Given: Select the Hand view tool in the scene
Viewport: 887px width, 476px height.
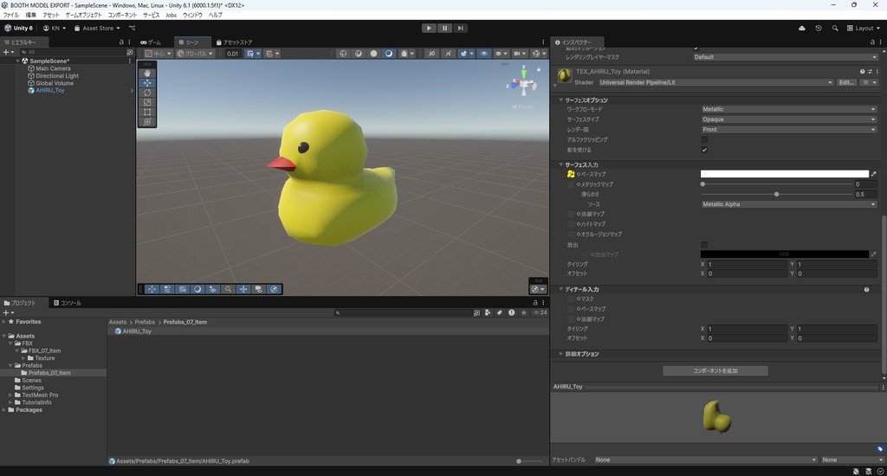Looking at the screenshot, I should point(147,73).
